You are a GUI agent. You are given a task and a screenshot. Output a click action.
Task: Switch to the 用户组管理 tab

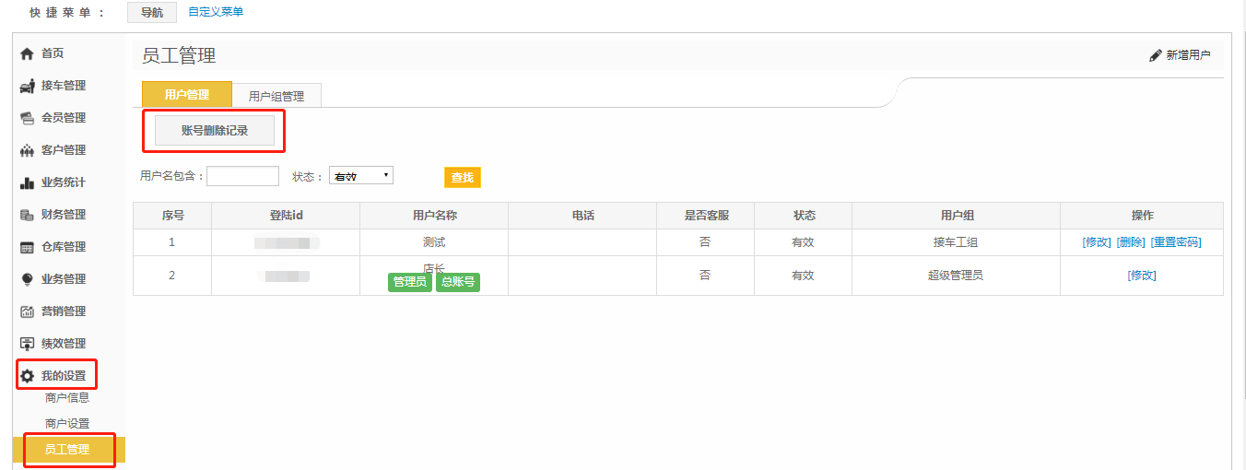pyautogui.click(x=276, y=96)
